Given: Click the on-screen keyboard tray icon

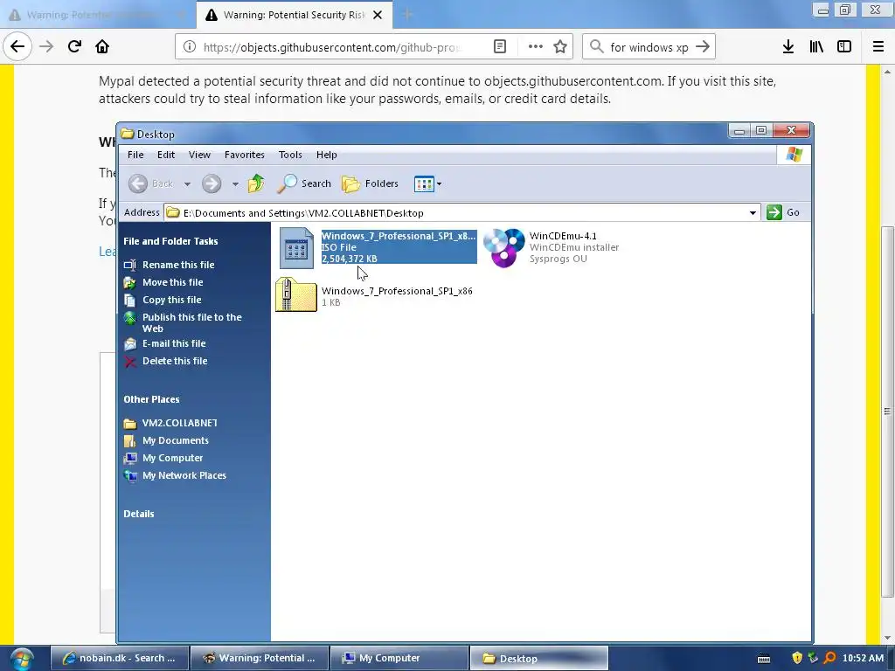Looking at the screenshot, I should coord(764,659).
